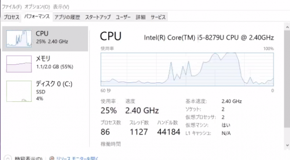This screenshot has width=290, height=160.
Task: Open the ファイル(F) menu
Action: click(x=12, y=7)
